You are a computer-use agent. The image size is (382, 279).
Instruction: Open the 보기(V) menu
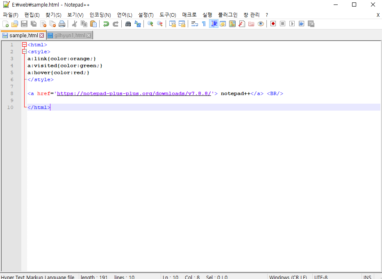75,15
